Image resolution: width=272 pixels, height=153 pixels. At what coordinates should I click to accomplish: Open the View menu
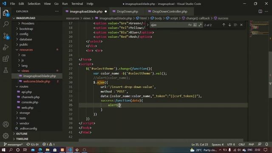(47, 4)
